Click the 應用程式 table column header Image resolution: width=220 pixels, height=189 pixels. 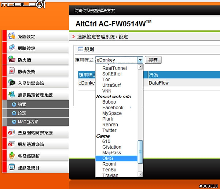tap(87, 75)
